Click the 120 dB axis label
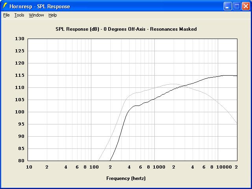252x189 pixels. (20, 63)
